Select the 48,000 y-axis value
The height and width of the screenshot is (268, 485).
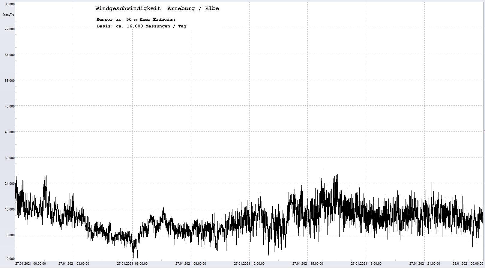[10, 106]
